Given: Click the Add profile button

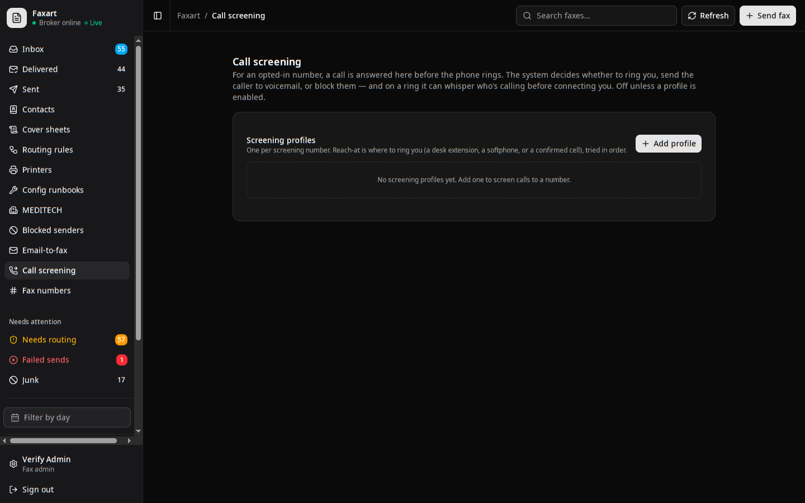Looking at the screenshot, I should tap(668, 144).
